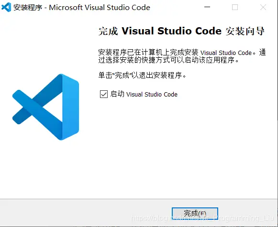Click the grayed-out maximize window button
The width and height of the screenshot is (278, 227).
[x=235, y=7]
